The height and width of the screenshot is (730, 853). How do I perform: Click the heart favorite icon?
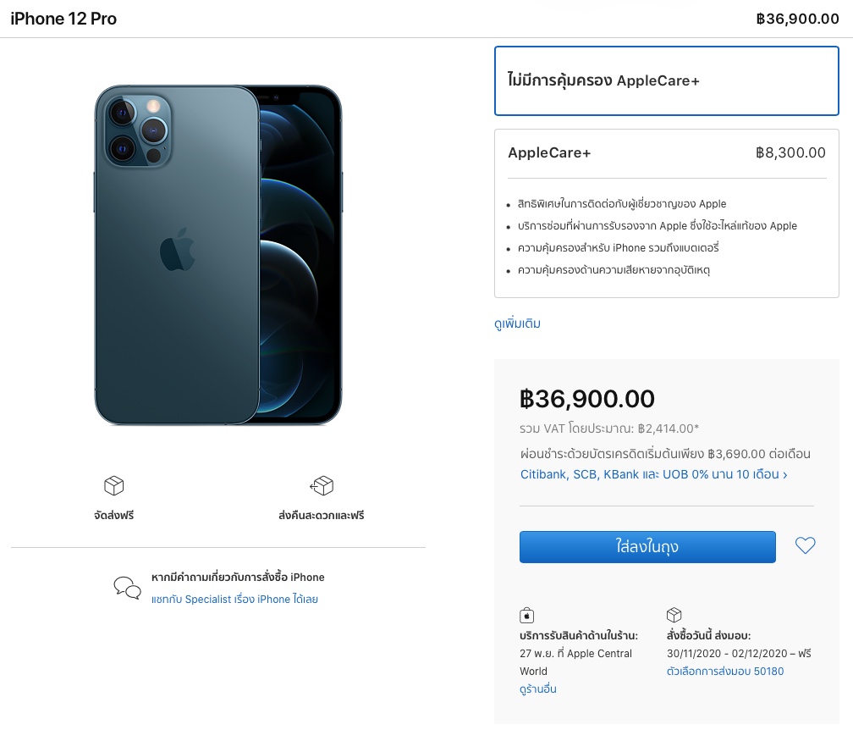805,546
